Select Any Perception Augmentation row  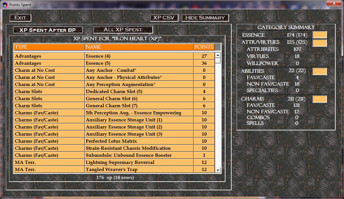(x=114, y=84)
